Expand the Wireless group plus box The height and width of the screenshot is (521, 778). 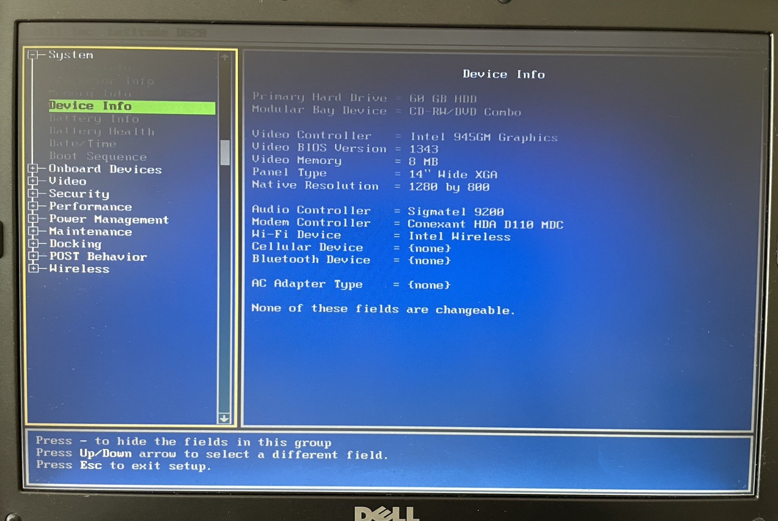pyautogui.click(x=33, y=268)
